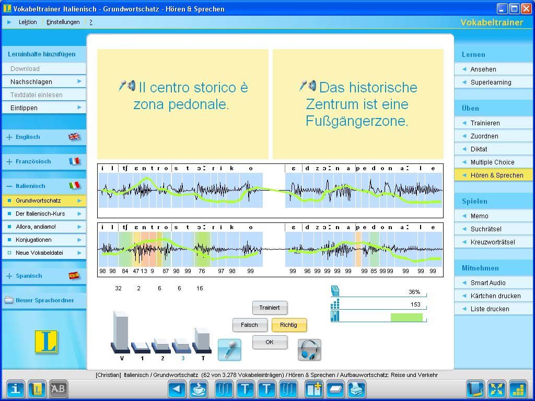Image resolution: width=535 pixels, height=401 pixels.
Task: Click the eraser icon in toolbar
Action: tap(336, 389)
